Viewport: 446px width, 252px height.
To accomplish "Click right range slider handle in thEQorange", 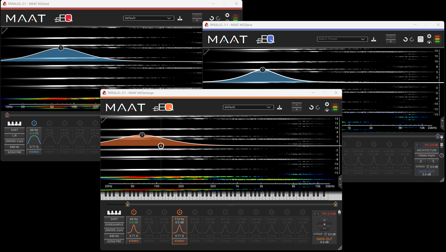I will coord(336,204).
